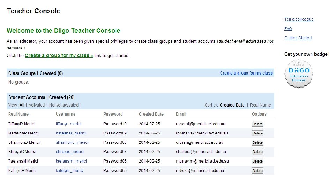
Task: Click email murraym@merici.act.edu.au
Action: (202, 161)
